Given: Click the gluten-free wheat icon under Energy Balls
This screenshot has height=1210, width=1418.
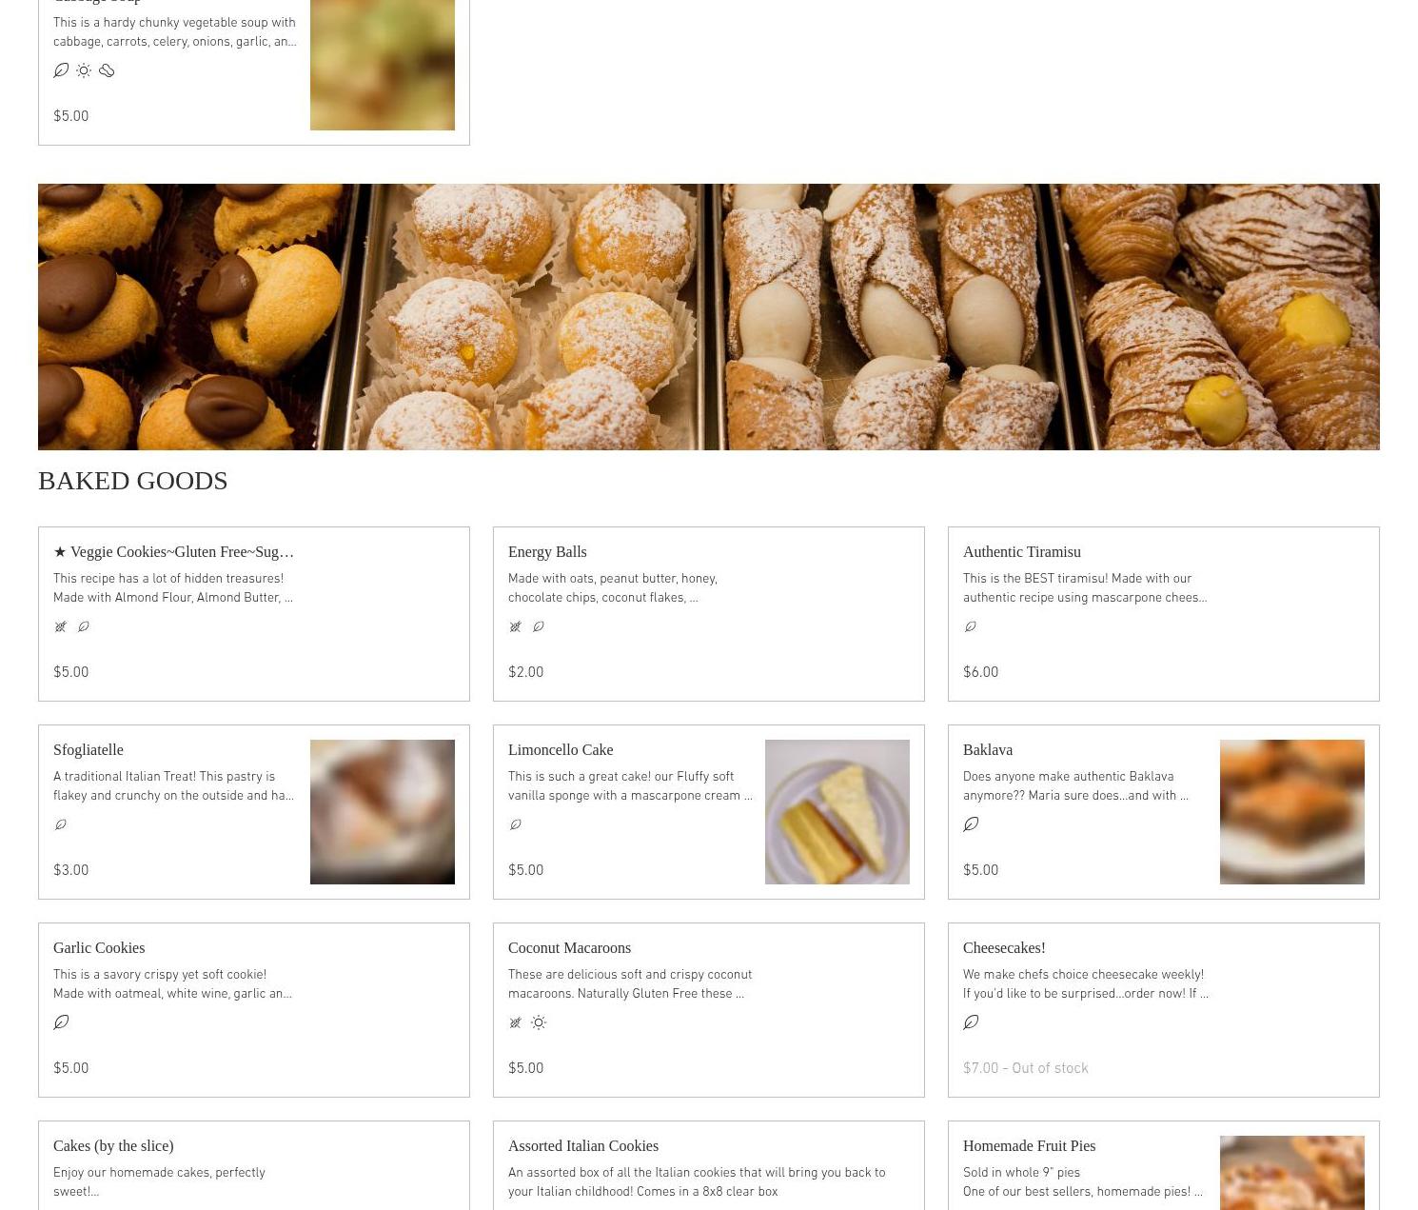Looking at the screenshot, I should (x=516, y=626).
